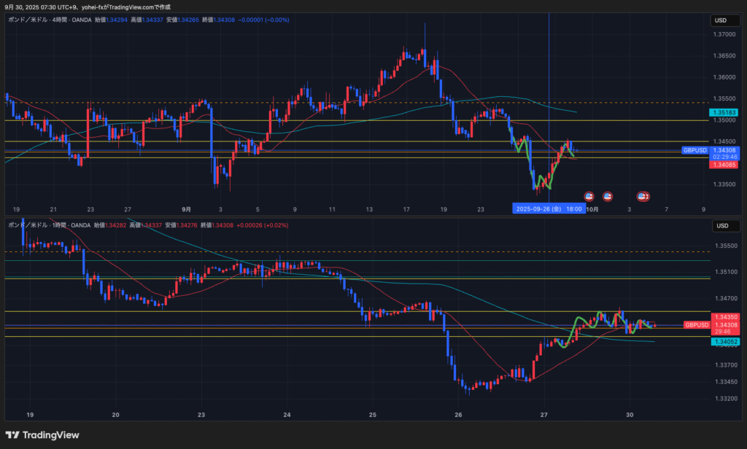
Task: Select the blue vertical line on upper chart
Action: [x=549, y=87]
